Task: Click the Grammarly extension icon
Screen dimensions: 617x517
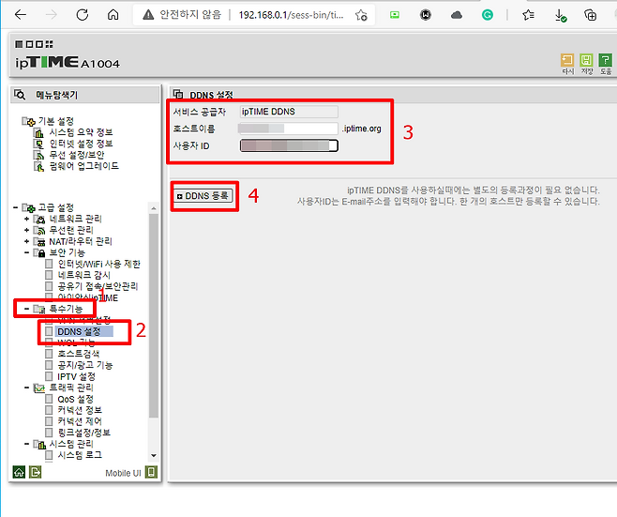Action: [488, 15]
